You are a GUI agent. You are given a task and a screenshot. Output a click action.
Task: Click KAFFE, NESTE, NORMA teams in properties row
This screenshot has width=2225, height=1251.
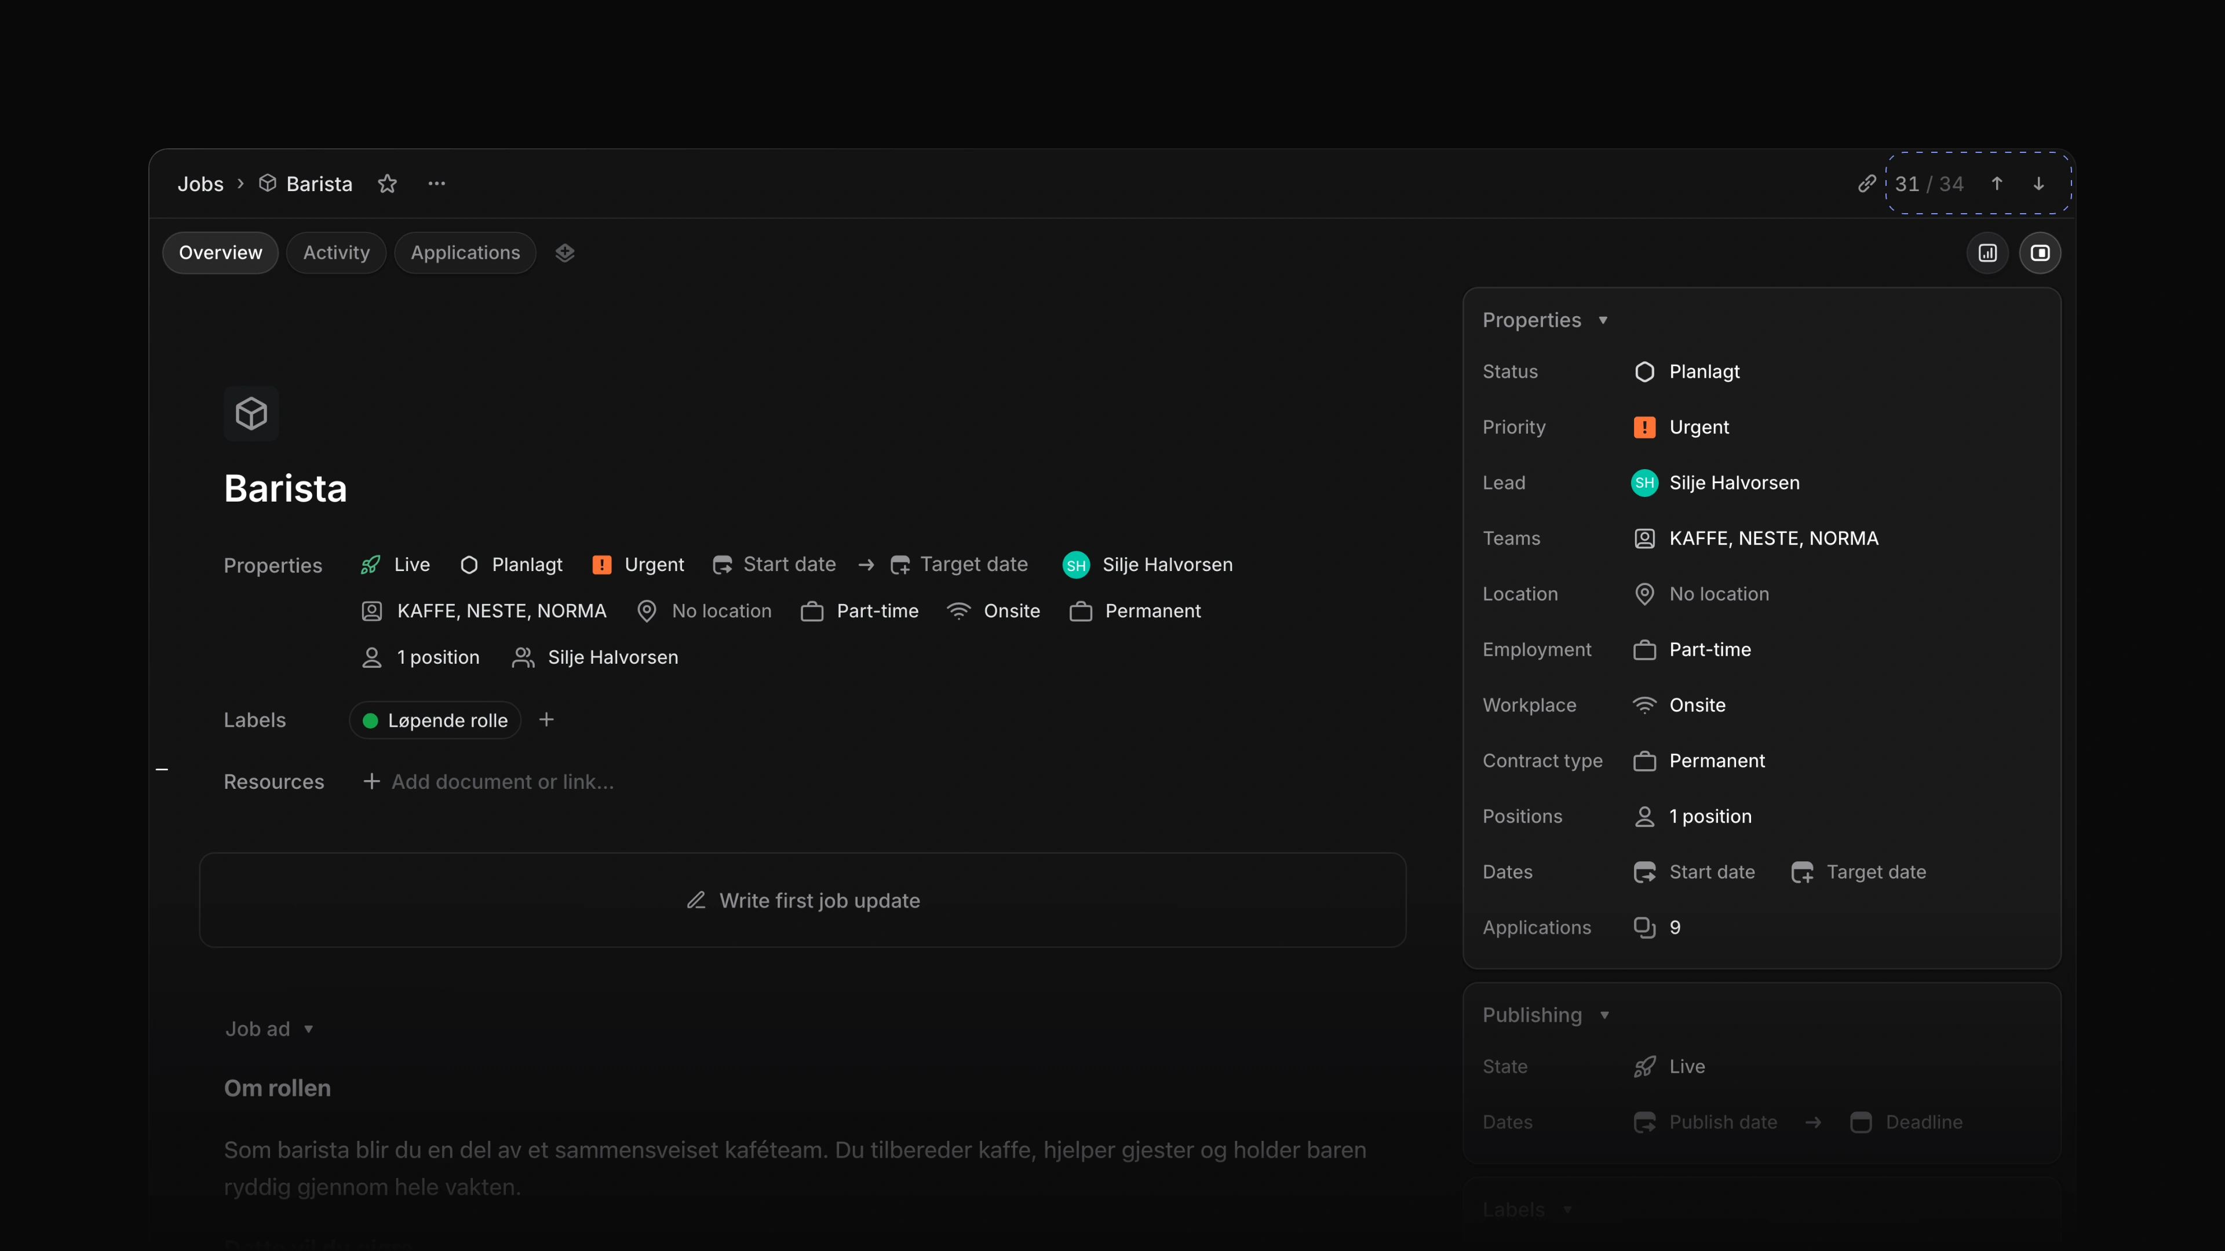pyautogui.click(x=484, y=611)
